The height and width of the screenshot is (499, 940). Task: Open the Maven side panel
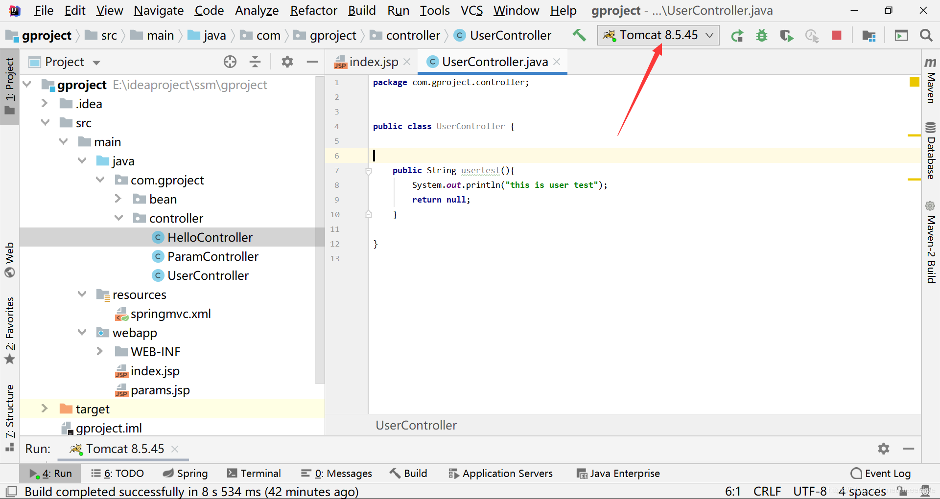point(931,81)
